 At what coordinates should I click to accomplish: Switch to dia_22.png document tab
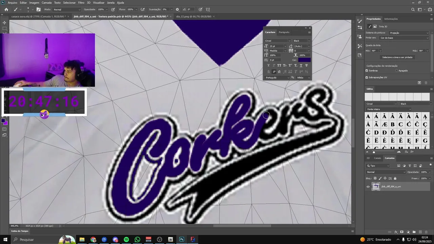click(x=193, y=16)
